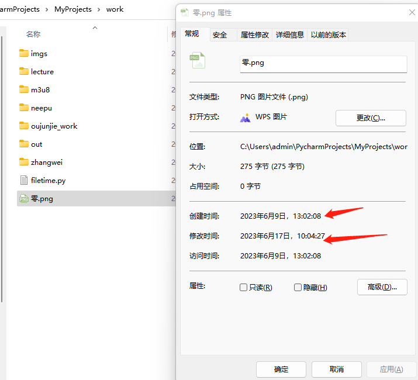
Task: Click the imgs folder icon
Action: [x=24, y=54]
